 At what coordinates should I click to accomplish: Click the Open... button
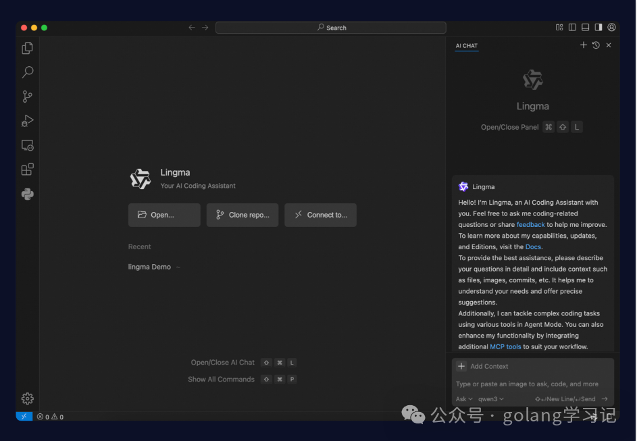pyautogui.click(x=164, y=215)
